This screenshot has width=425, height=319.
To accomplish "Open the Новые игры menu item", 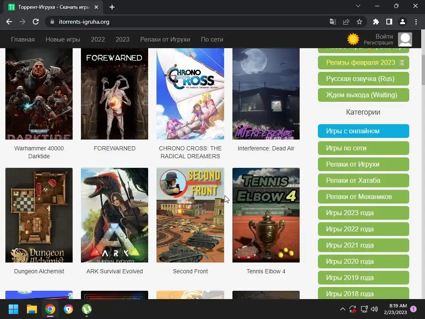I will pos(63,39).
